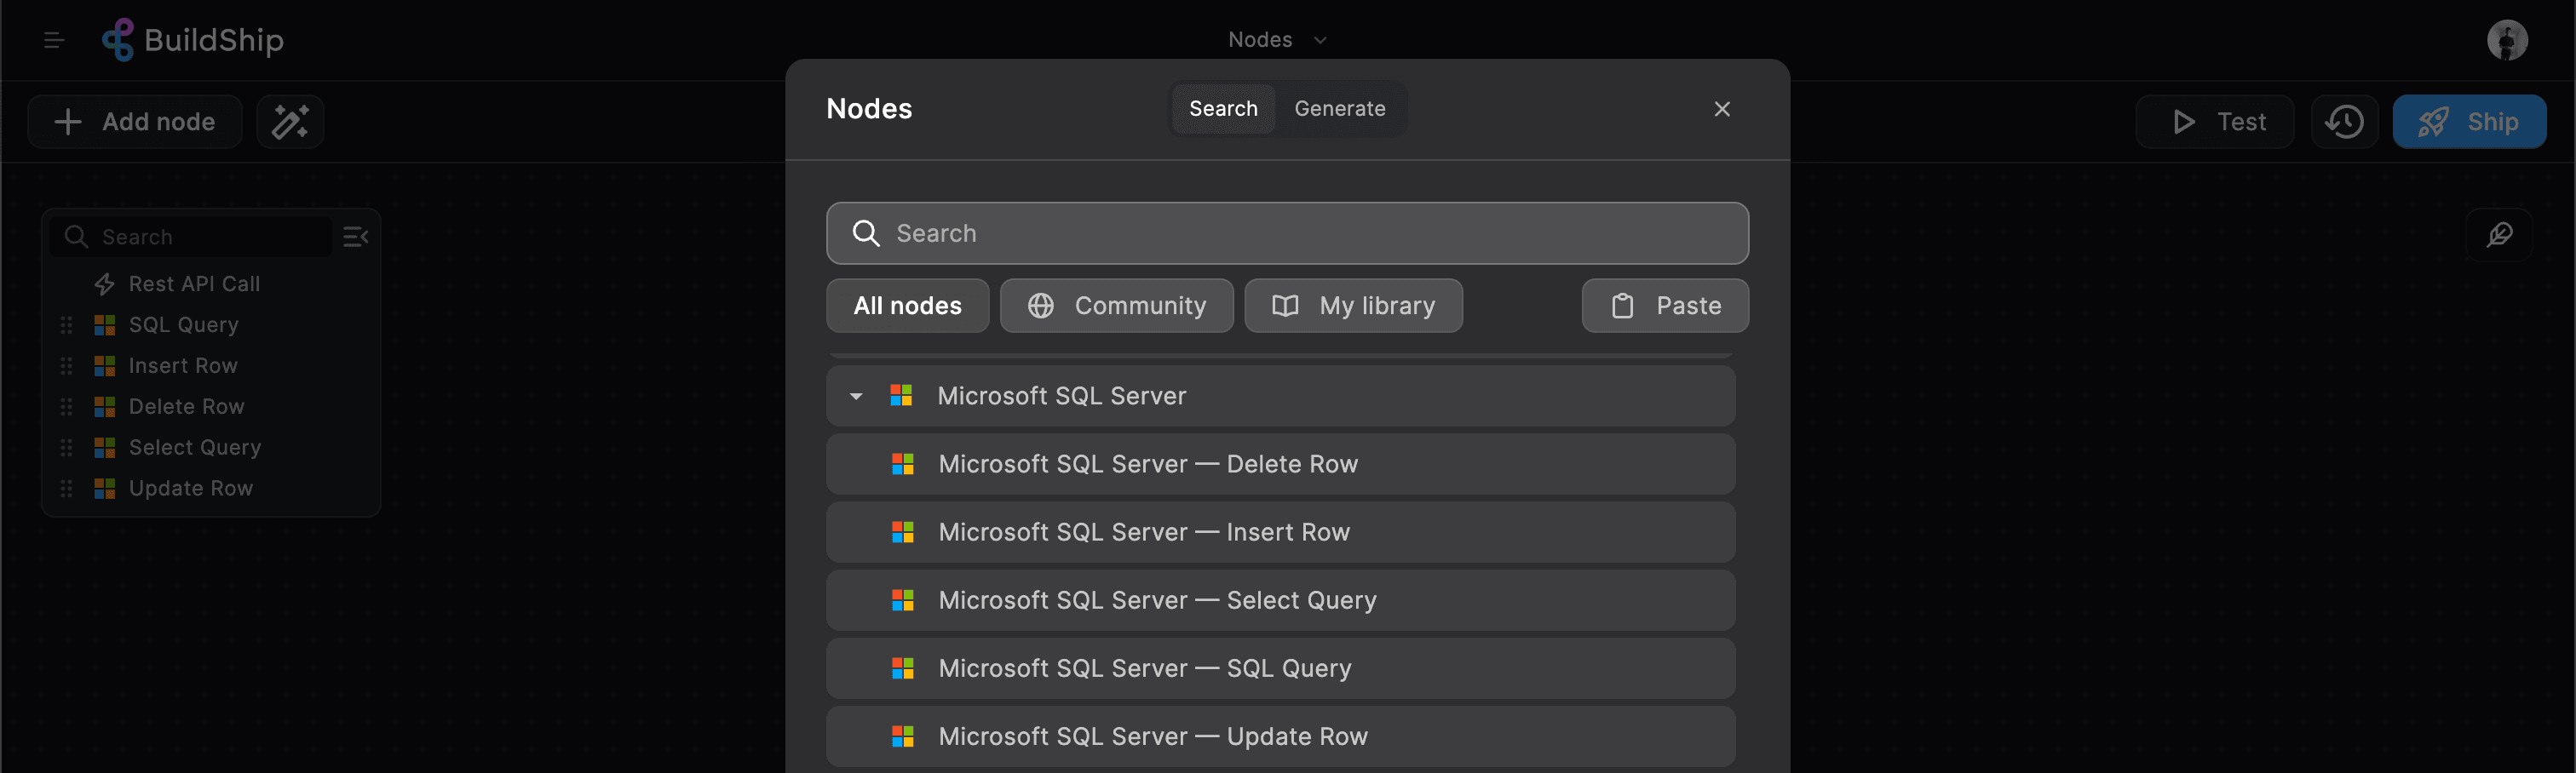Select the Community filter

pos(1116,306)
